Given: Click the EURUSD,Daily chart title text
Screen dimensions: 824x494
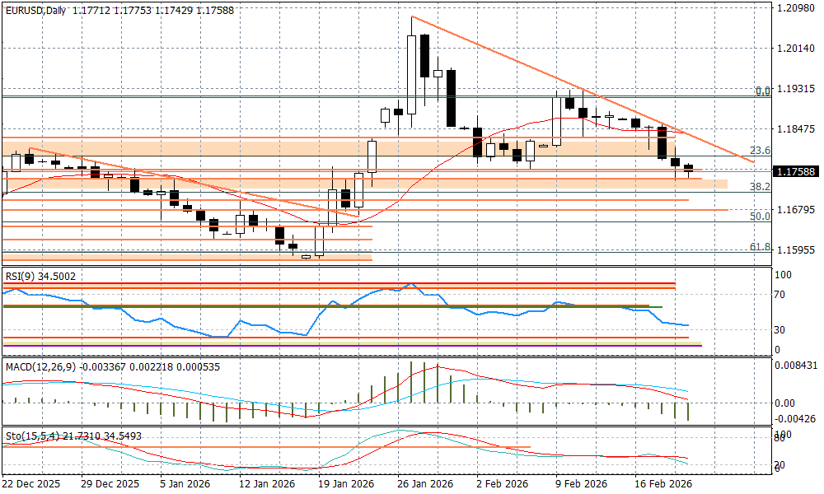Looking at the screenshot, I should click(35, 9).
